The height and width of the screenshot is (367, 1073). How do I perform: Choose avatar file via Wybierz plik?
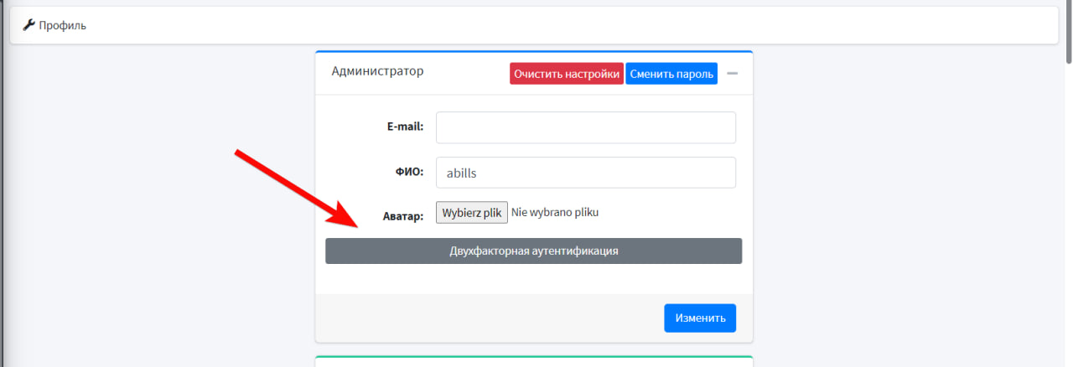tap(471, 213)
